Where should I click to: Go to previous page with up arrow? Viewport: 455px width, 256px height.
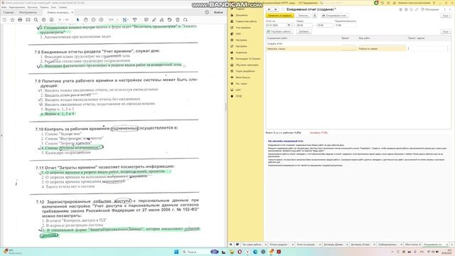[x=43, y=20]
